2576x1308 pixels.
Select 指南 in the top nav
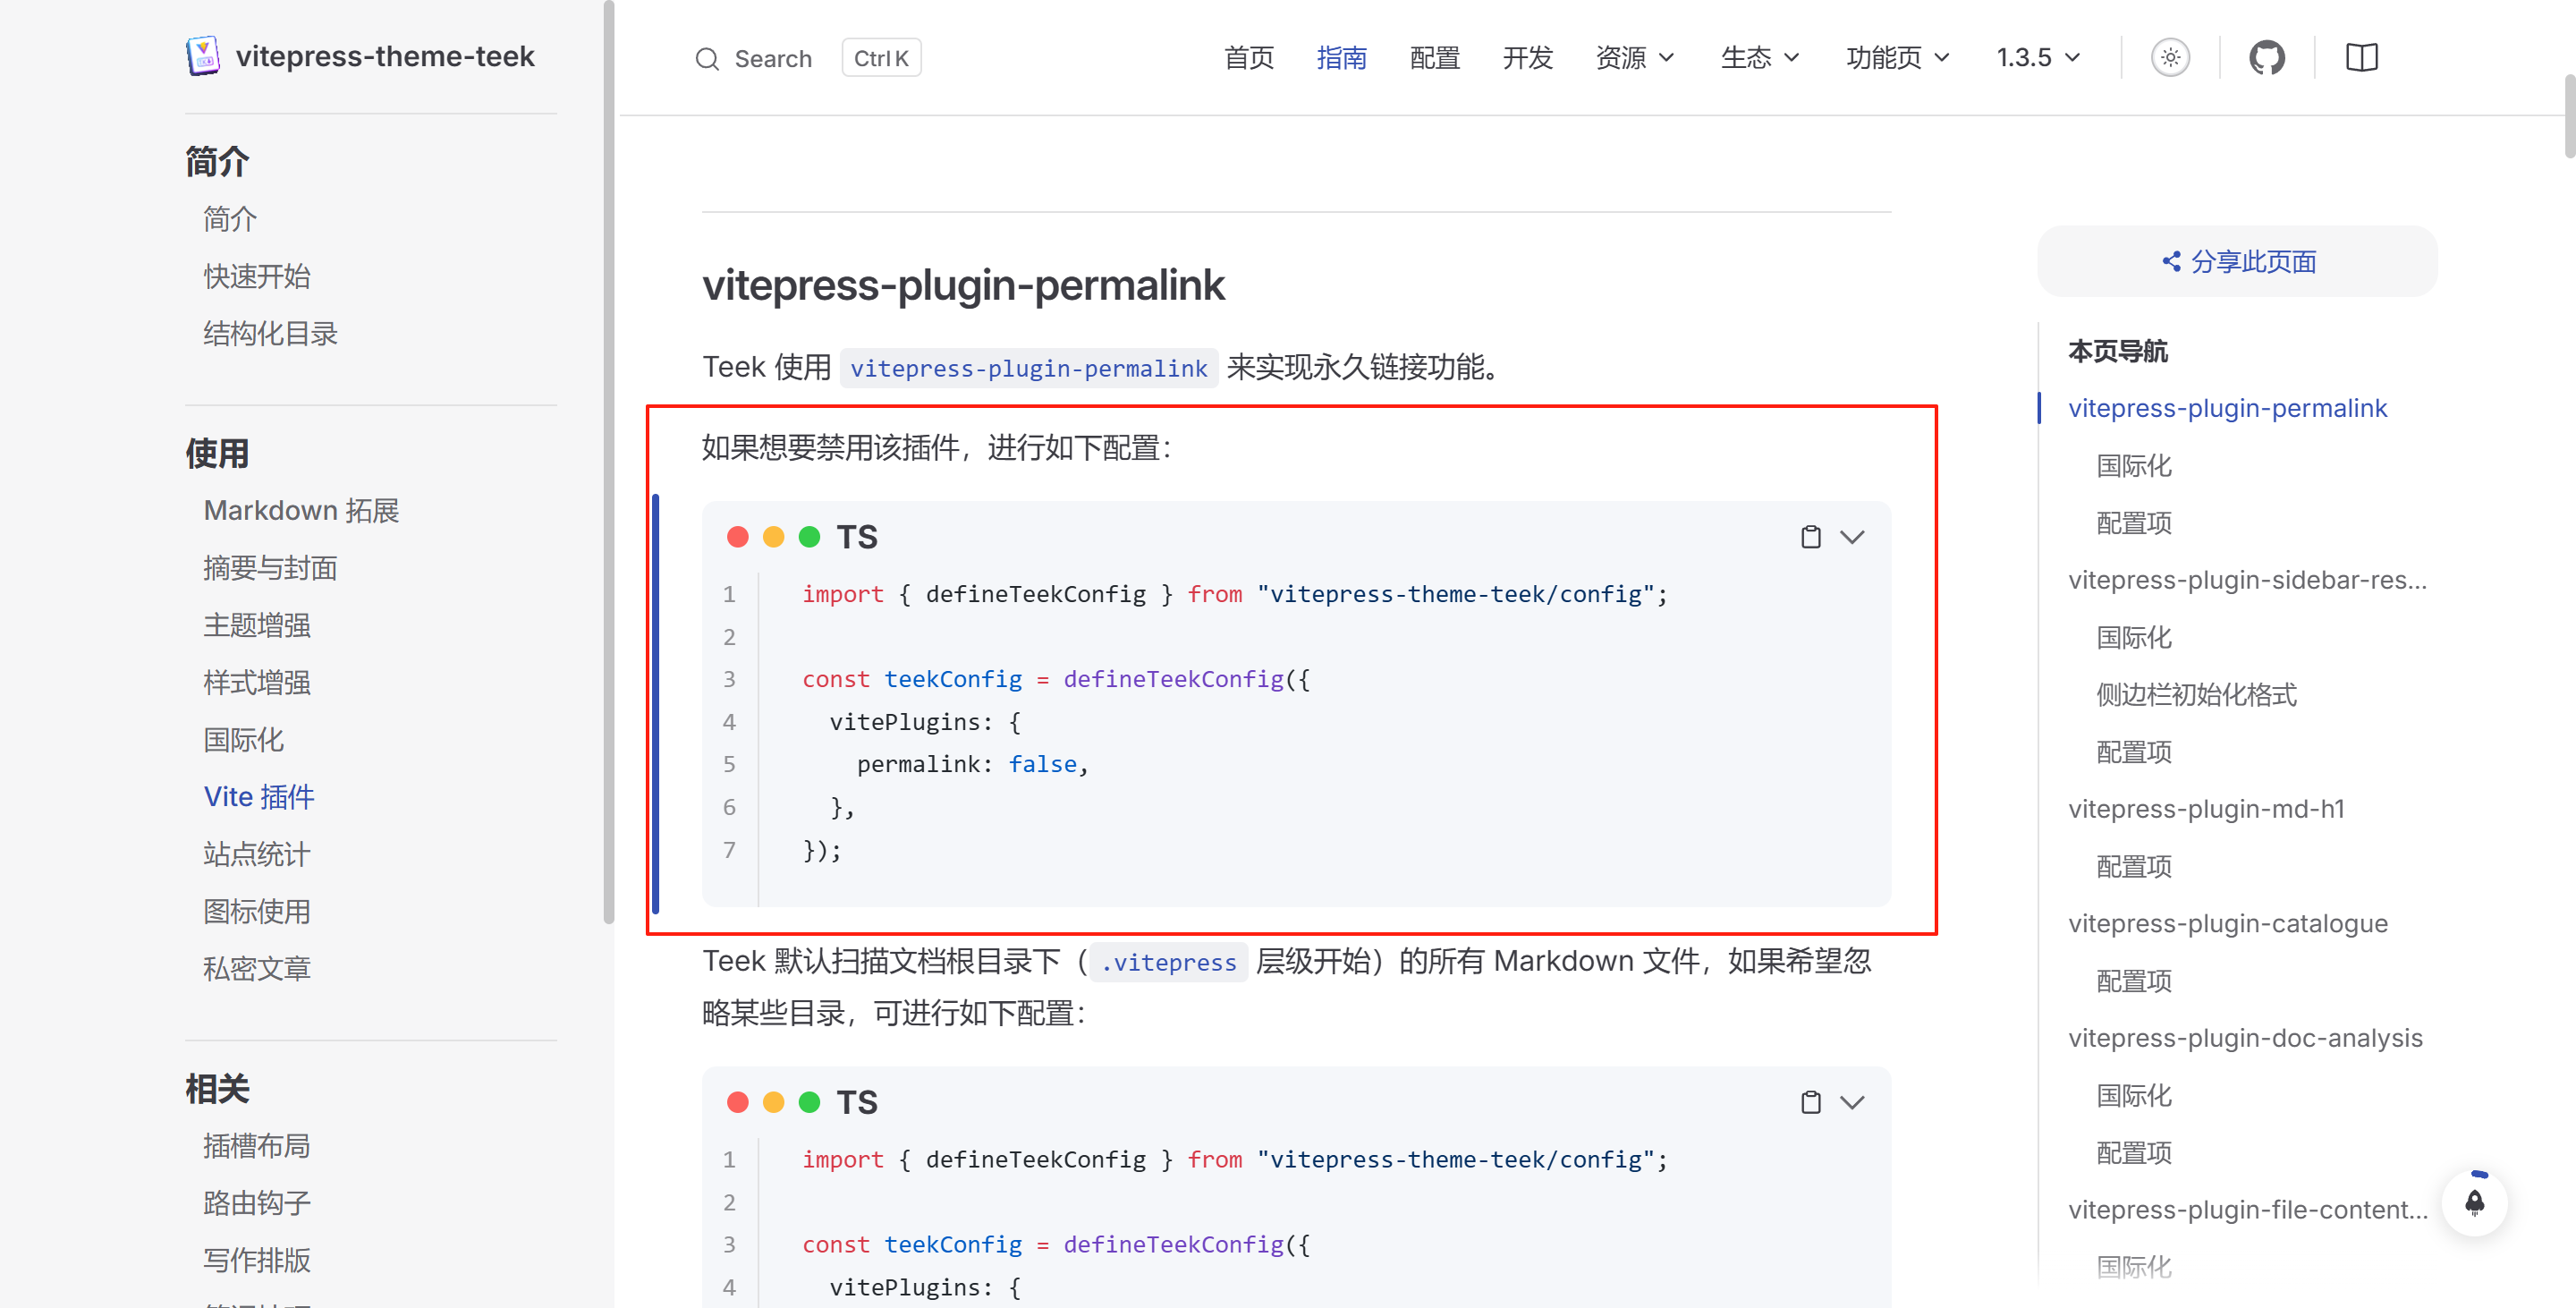coord(1341,58)
